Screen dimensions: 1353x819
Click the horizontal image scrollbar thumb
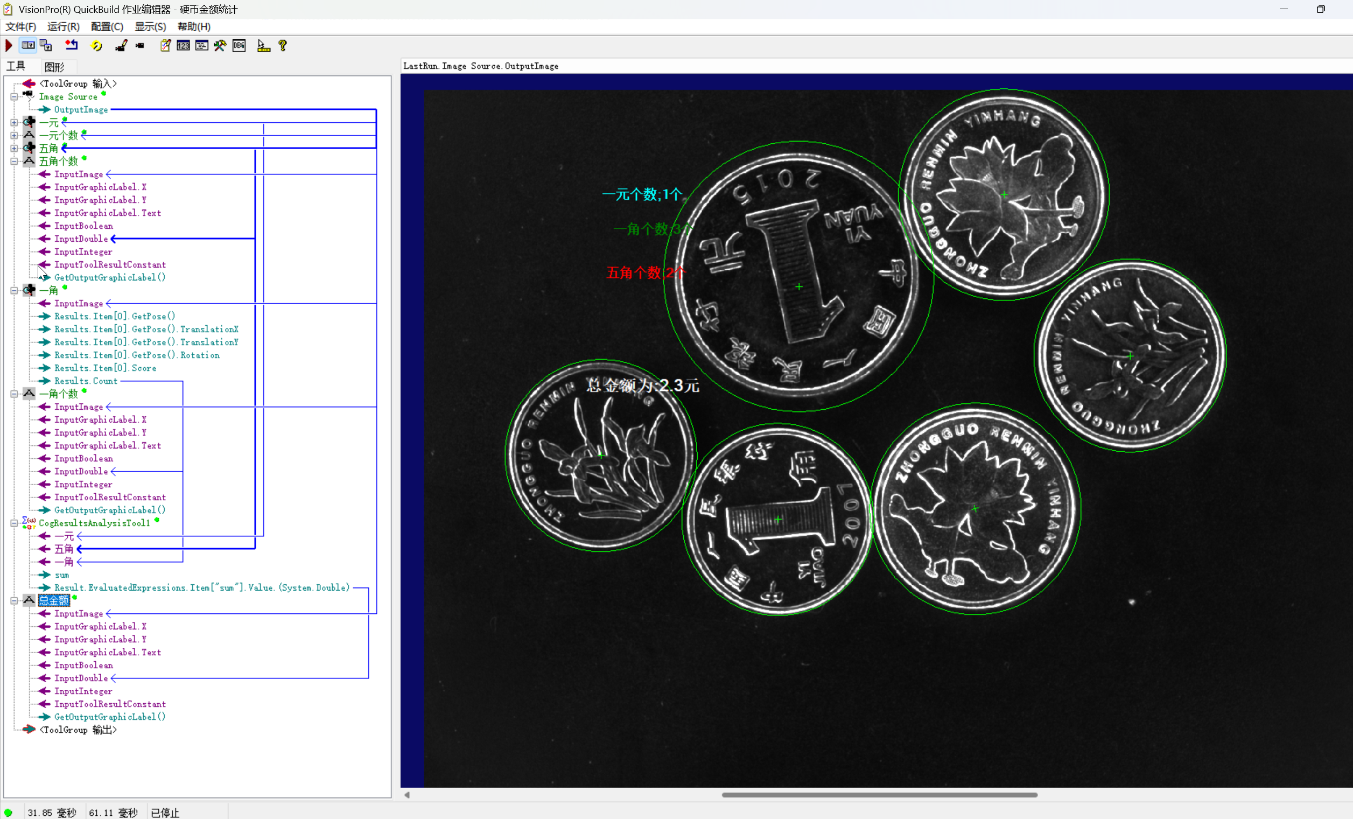[x=879, y=794]
